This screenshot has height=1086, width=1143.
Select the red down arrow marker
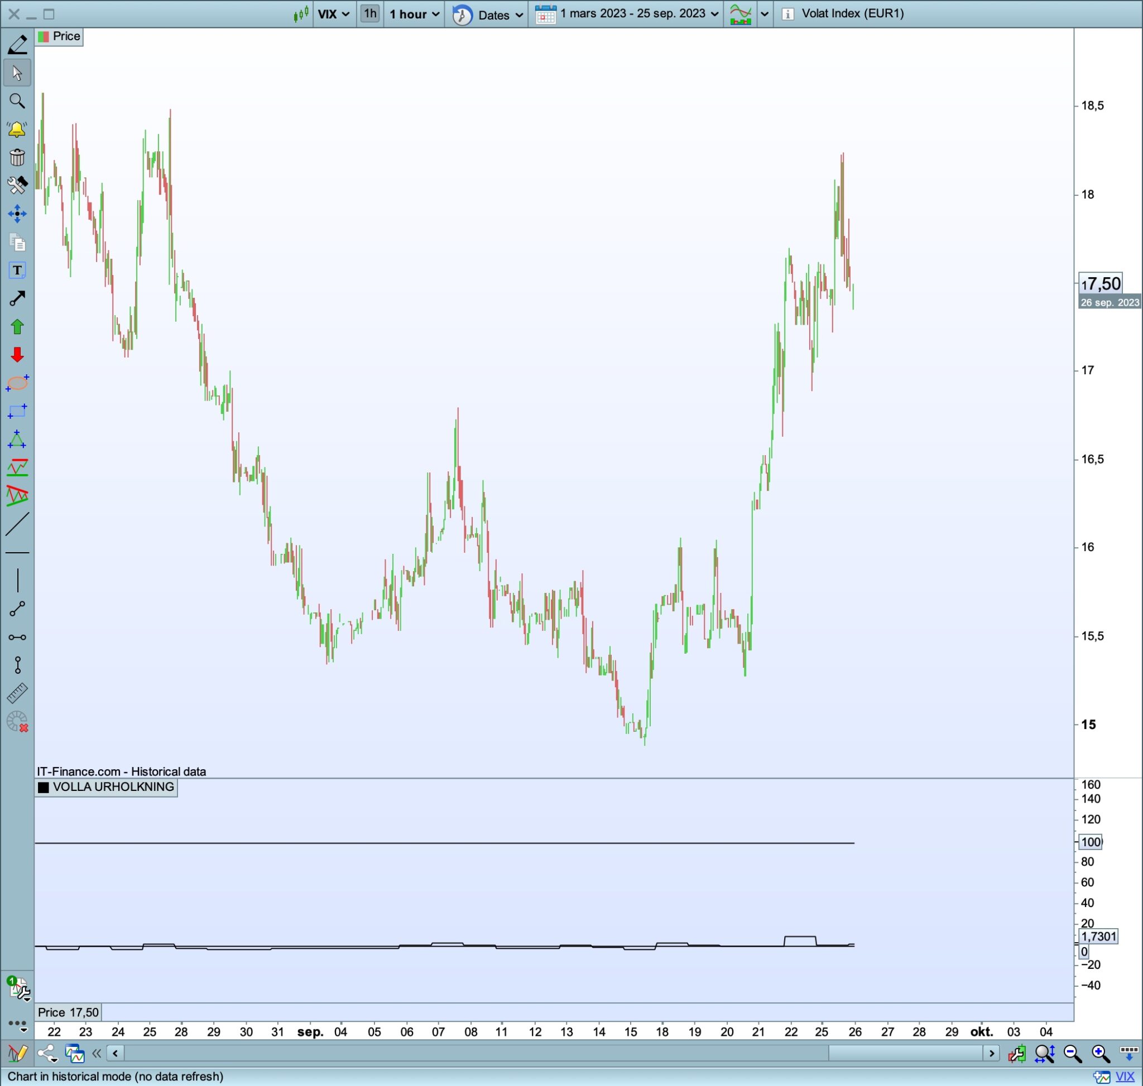(x=17, y=355)
